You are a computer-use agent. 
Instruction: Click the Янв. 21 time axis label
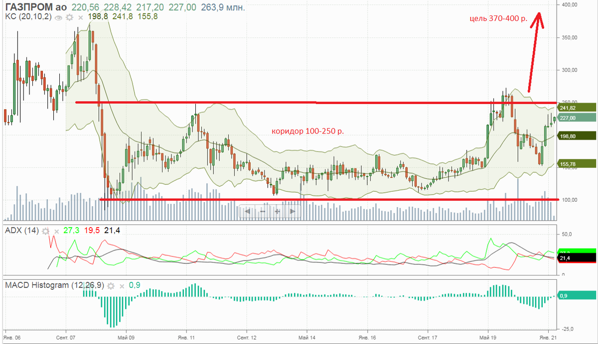[x=548, y=338]
